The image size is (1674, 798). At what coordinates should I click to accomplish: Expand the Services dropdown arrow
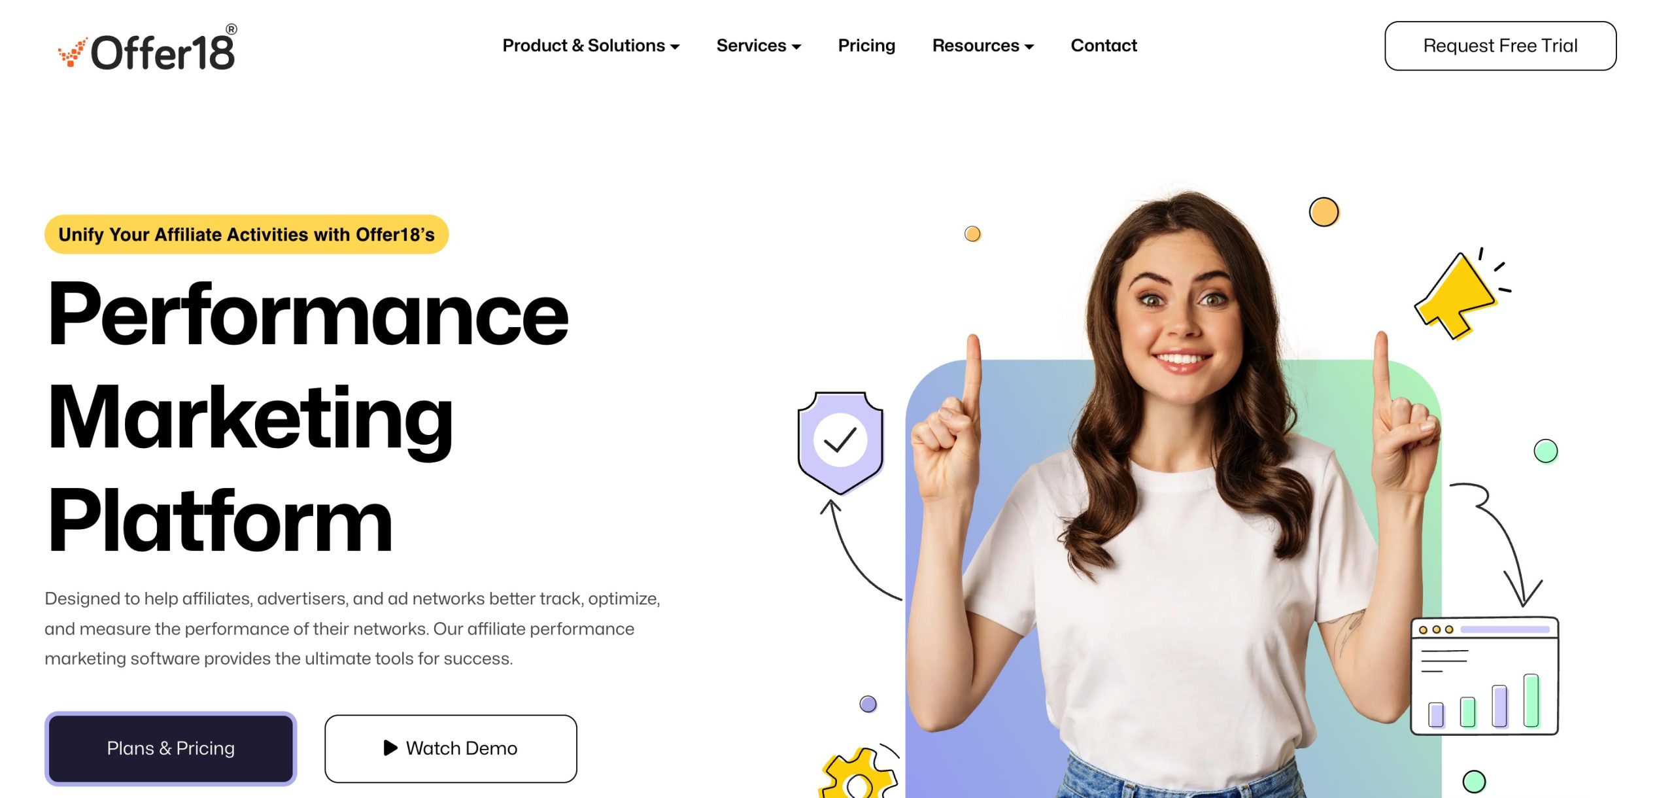(x=796, y=47)
